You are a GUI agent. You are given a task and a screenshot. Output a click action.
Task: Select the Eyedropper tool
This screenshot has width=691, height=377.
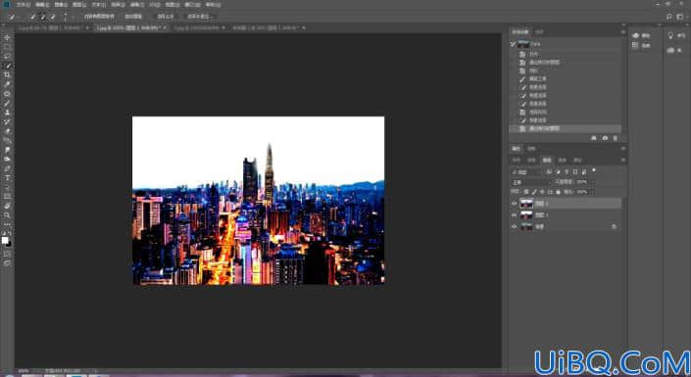pyautogui.click(x=7, y=84)
